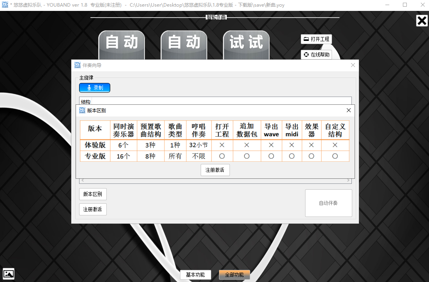Click the 智能作曲 heading label
Viewport: 429px width, 282px height.
point(216,17)
